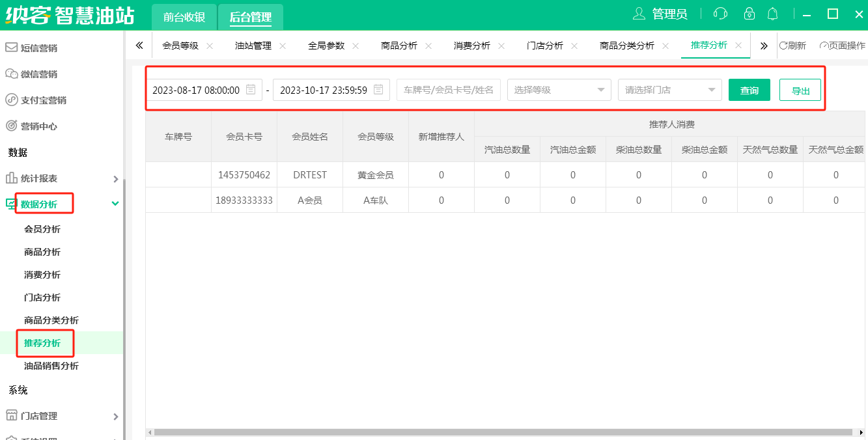The height and width of the screenshot is (440, 868).
Task: Click the green 查询 button
Action: (749, 90)
